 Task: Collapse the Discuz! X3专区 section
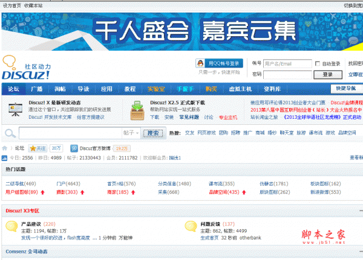361,211
